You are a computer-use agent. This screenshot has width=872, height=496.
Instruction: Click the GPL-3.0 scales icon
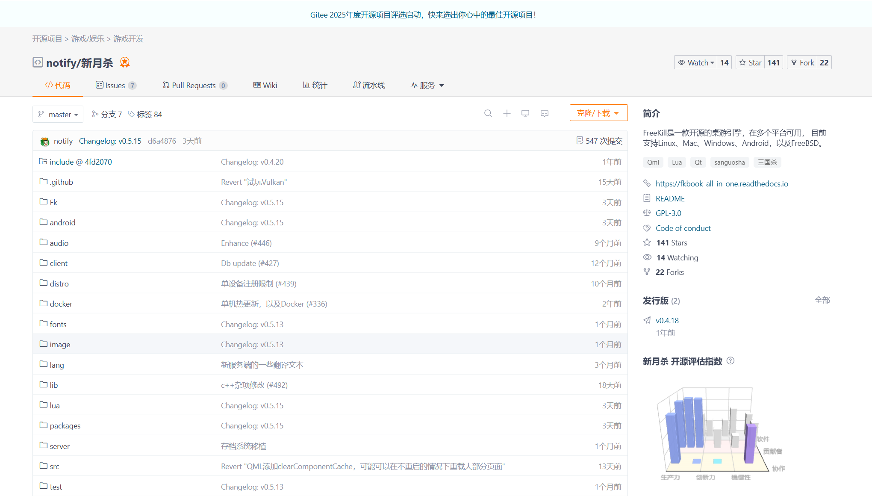(x=647, y=213)
